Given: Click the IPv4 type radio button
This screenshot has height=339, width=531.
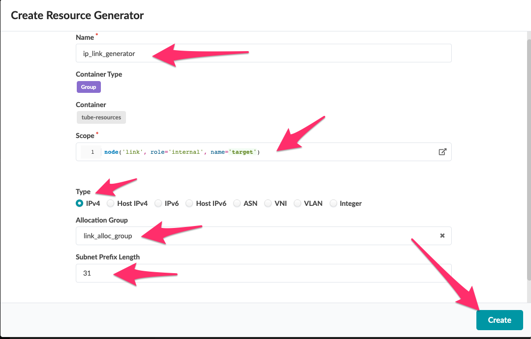Looking at the screenshot, I should [x=79, y=203].
